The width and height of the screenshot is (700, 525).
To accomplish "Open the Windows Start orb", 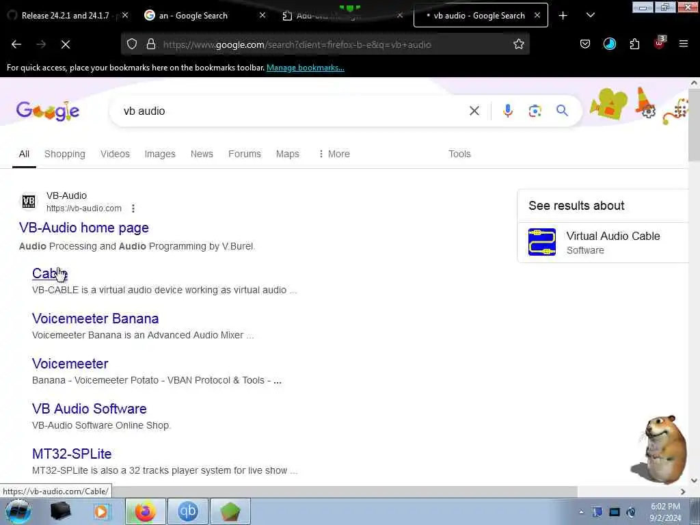I will [18, 511].
